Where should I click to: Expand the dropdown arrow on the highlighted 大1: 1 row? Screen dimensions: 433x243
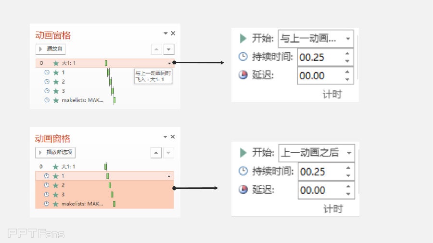(169, 63)
